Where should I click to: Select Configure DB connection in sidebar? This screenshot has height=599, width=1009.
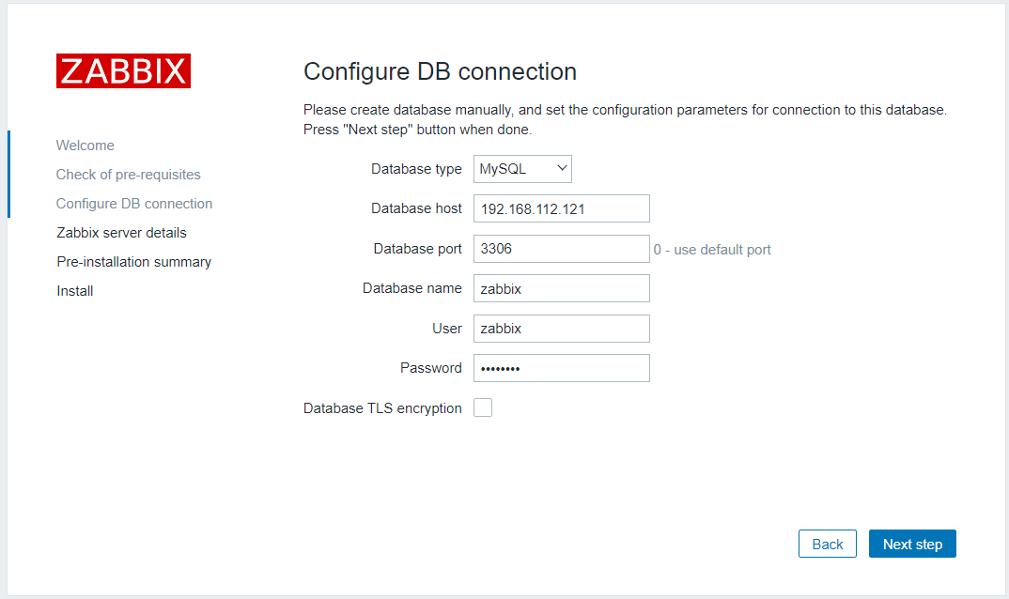[x=134, y=204]
